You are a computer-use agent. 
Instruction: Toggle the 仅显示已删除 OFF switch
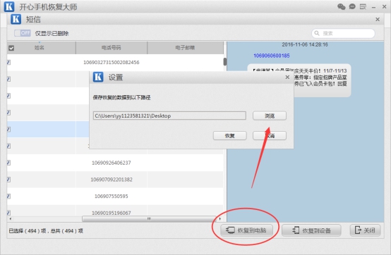(x=23, y=33)
